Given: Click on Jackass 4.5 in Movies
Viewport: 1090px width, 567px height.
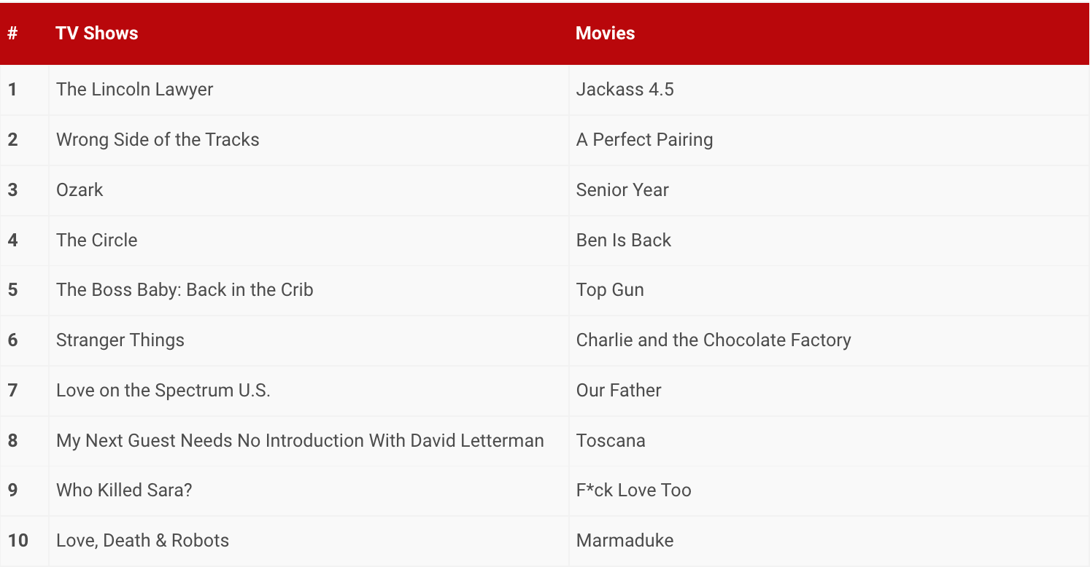Looking at the screenshot, I should point(625,90).
